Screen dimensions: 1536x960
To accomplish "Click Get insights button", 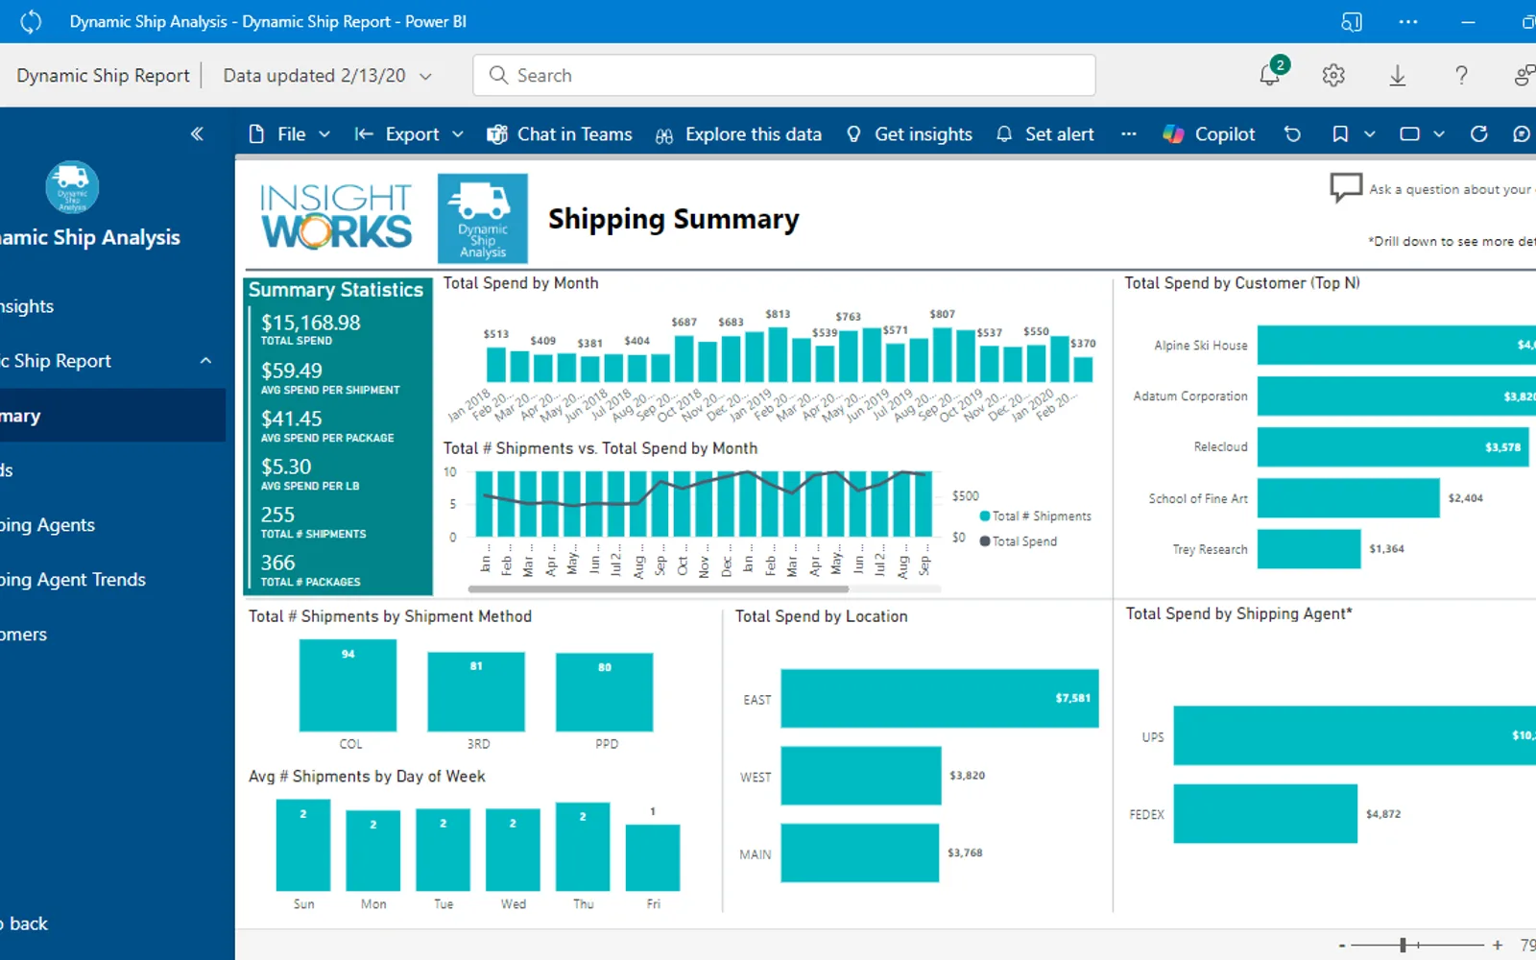I will click(909, 134).
